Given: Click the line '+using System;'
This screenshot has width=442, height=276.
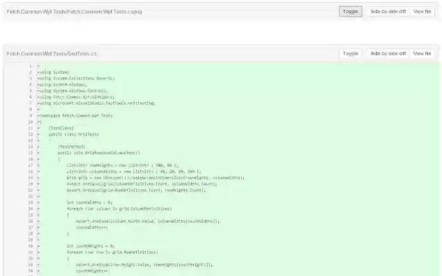Looking at the screenshot, I should 53,72.
